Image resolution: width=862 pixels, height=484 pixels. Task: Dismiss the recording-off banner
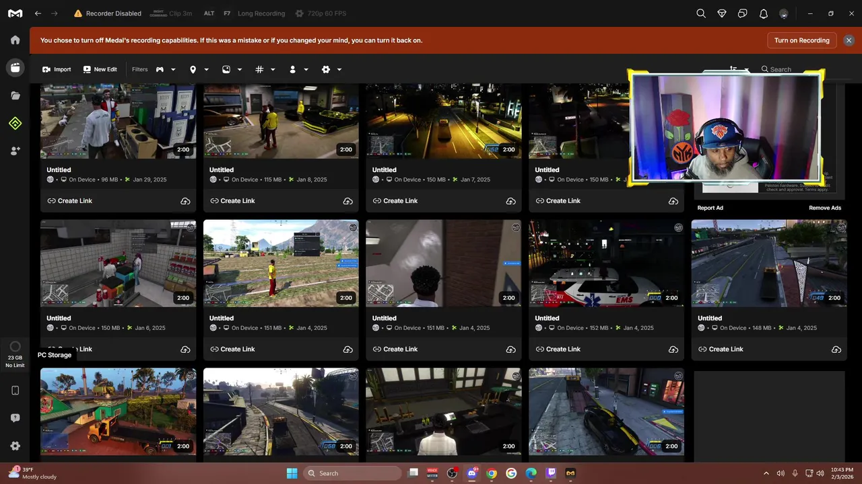point(849,40)
